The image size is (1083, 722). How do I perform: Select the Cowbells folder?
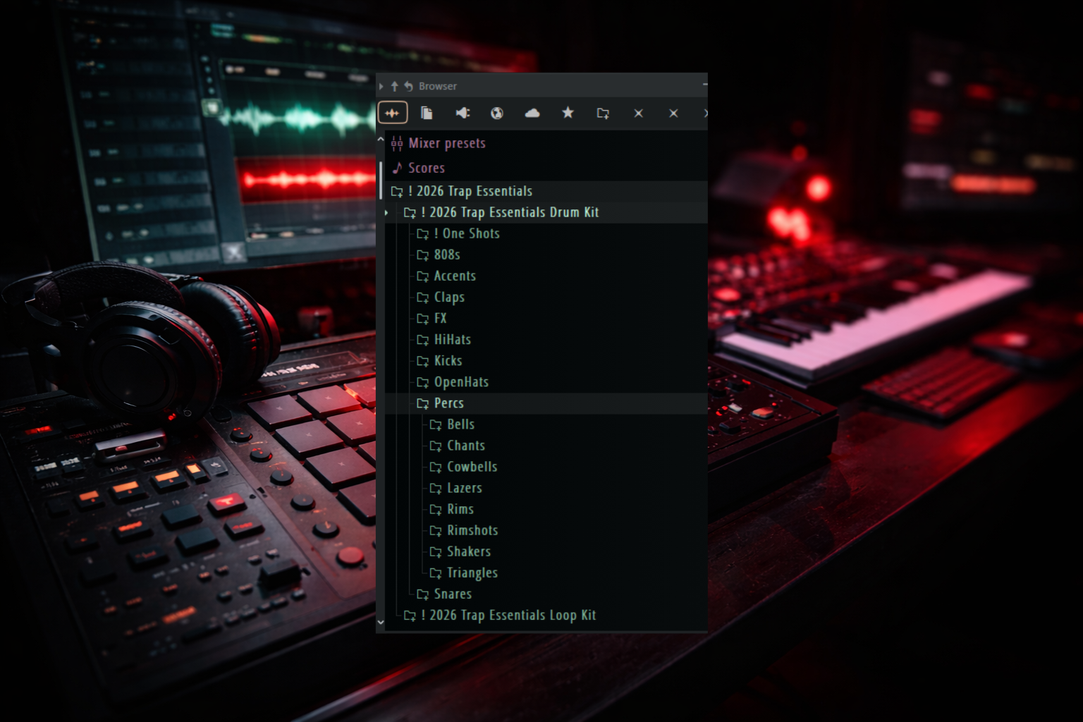(x=471, y=467)
